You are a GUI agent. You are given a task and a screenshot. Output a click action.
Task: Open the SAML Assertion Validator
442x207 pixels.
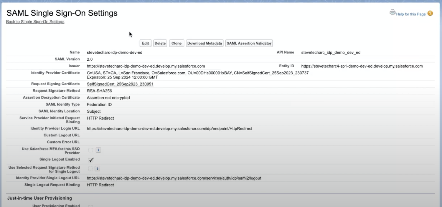point(249,43)
